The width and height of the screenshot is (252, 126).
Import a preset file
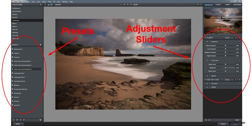pyautogui.click(x=20, y=120)
